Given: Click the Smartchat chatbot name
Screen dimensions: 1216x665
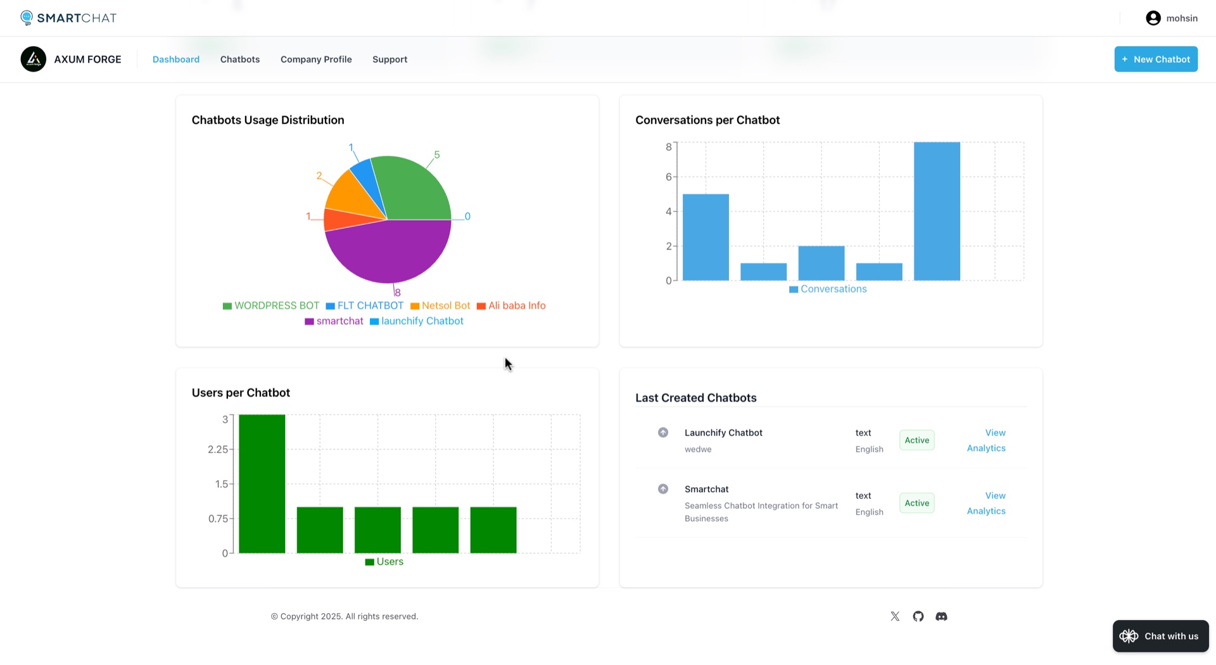Looking at the screenshot, I should (706, 489).
